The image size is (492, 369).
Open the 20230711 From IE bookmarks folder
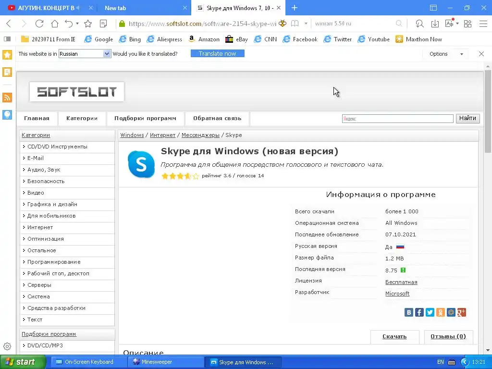click(x=48, y=39)
